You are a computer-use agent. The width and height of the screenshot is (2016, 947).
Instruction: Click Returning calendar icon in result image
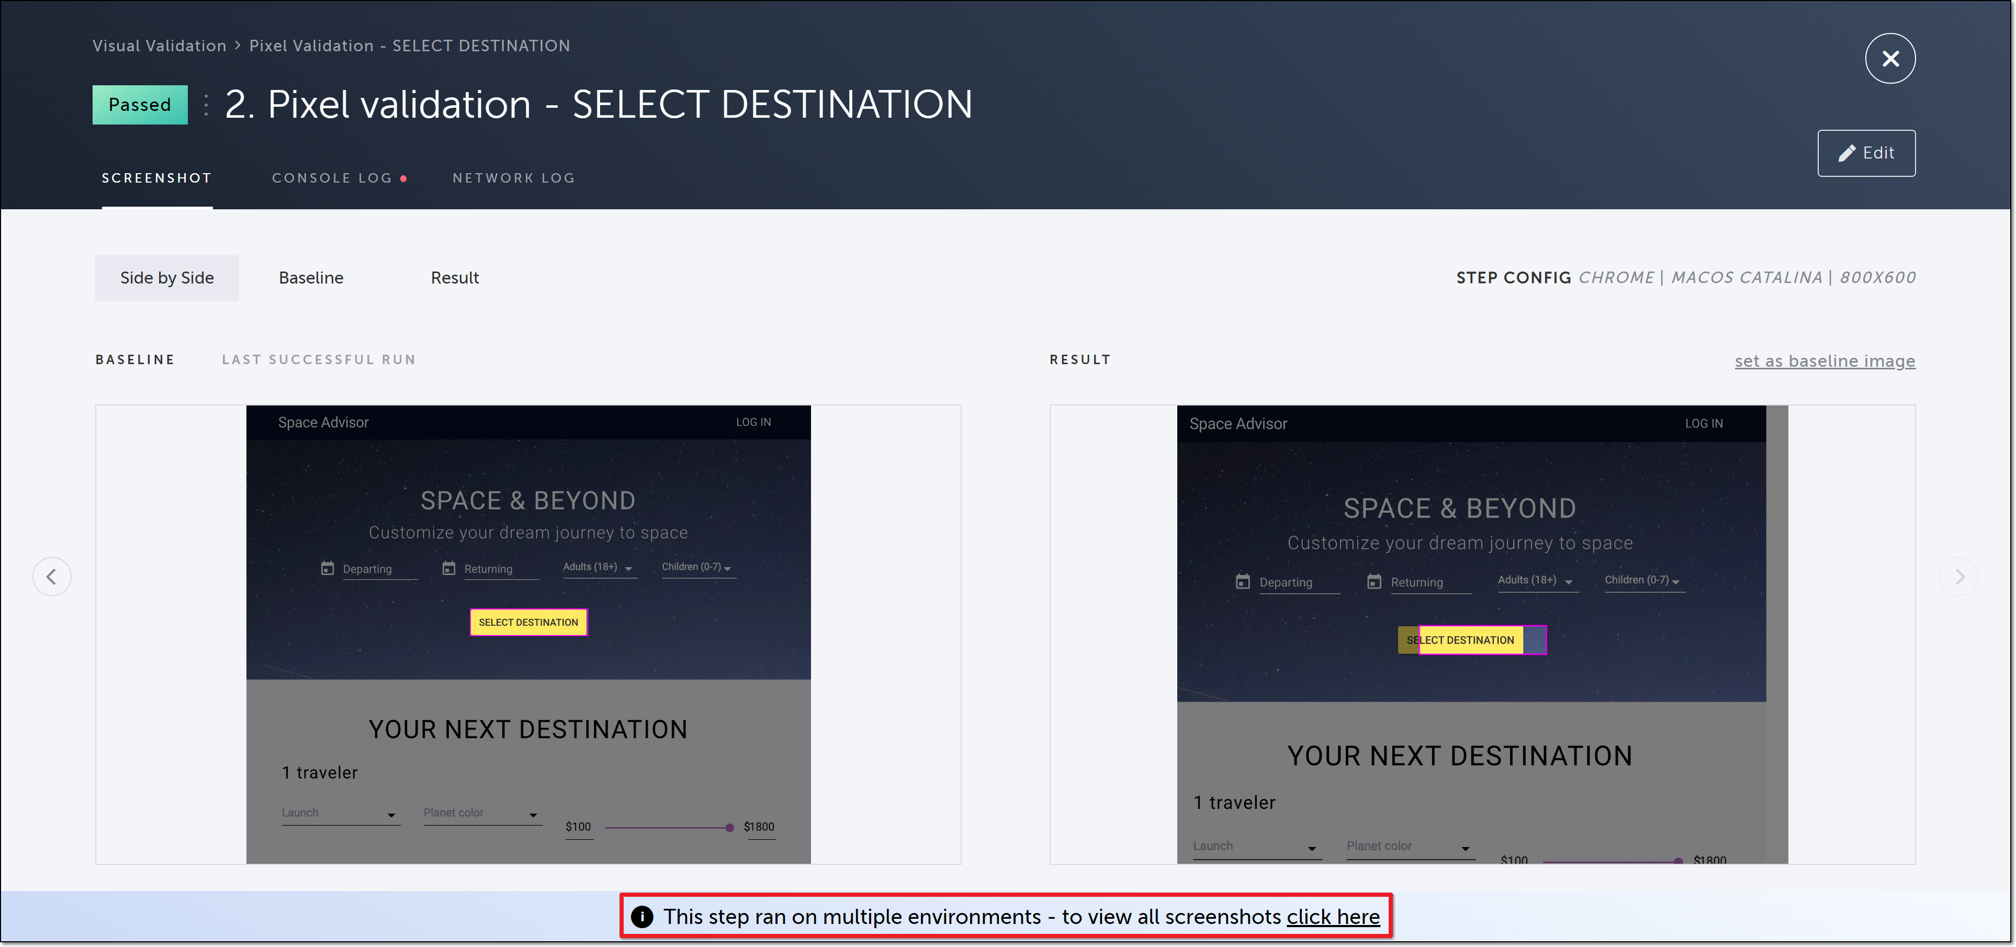1373,581
